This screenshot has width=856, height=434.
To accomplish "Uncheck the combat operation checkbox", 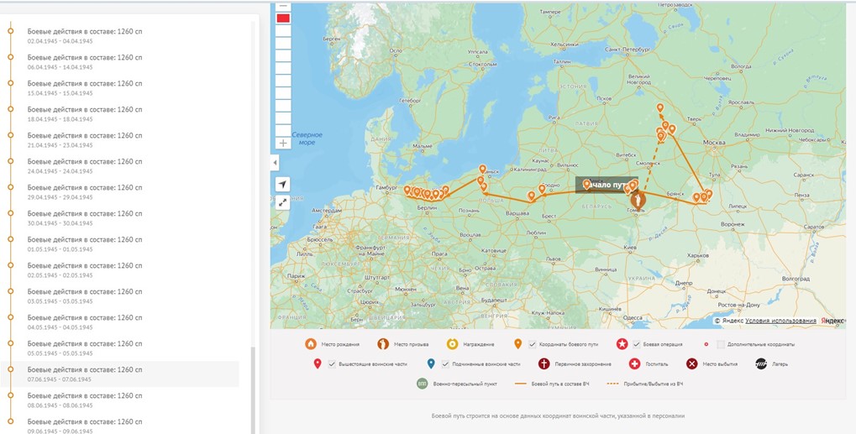I will click(637, 344).
